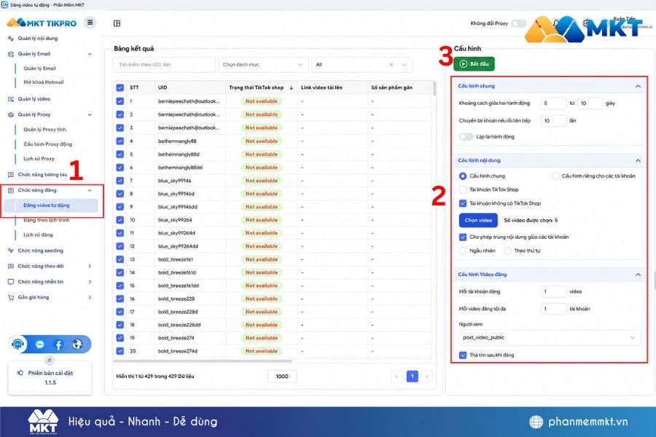The height and width of the screenshot is (437, 656).
Task: Click the layout panel toggle icon above the results table
Action: click(117, 23)
